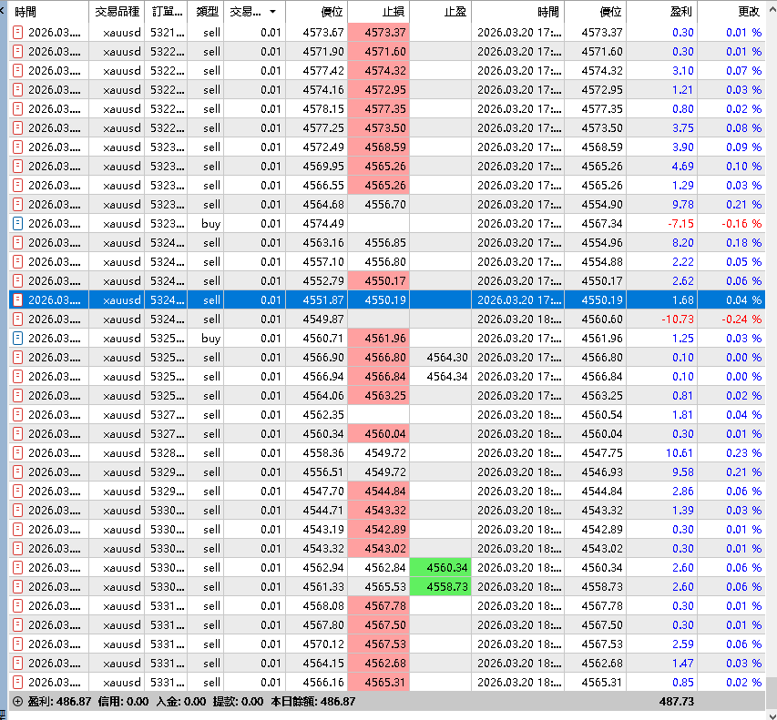This screenshot has height=720, width=777.
Task: Click the sell order icon in the 4566.94 row
Action: pos(17,376)
